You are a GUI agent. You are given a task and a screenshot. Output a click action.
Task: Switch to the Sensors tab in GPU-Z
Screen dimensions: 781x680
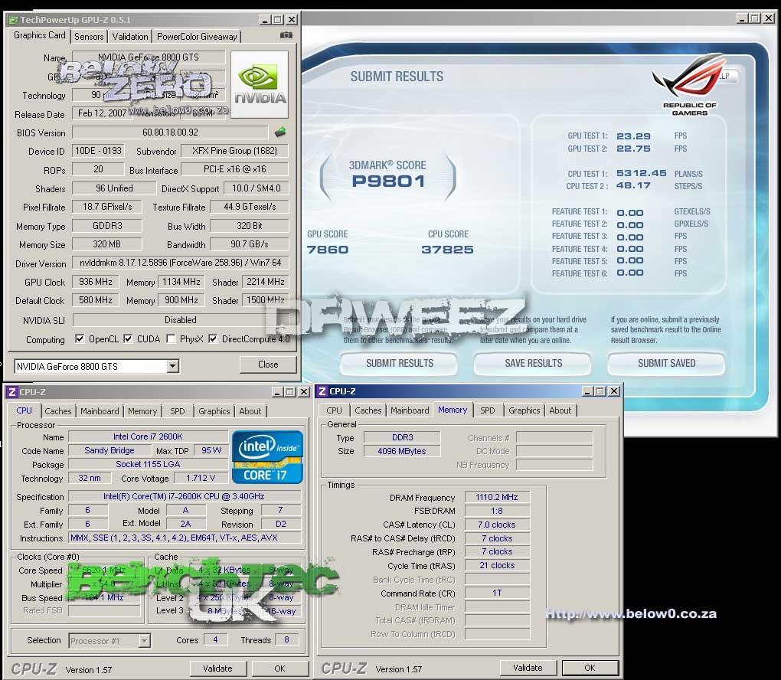coord(89,36)
